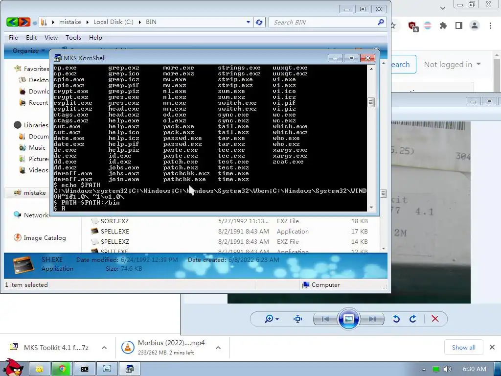Open Start button with red bird
501x376 pixels.
(13, 368)
